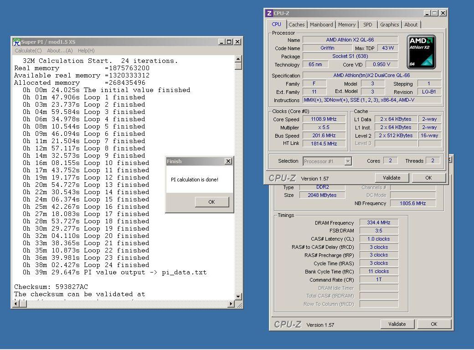
Task: Click the Super PI horizontal scrollbar right arrow
Action: (231, 304)
